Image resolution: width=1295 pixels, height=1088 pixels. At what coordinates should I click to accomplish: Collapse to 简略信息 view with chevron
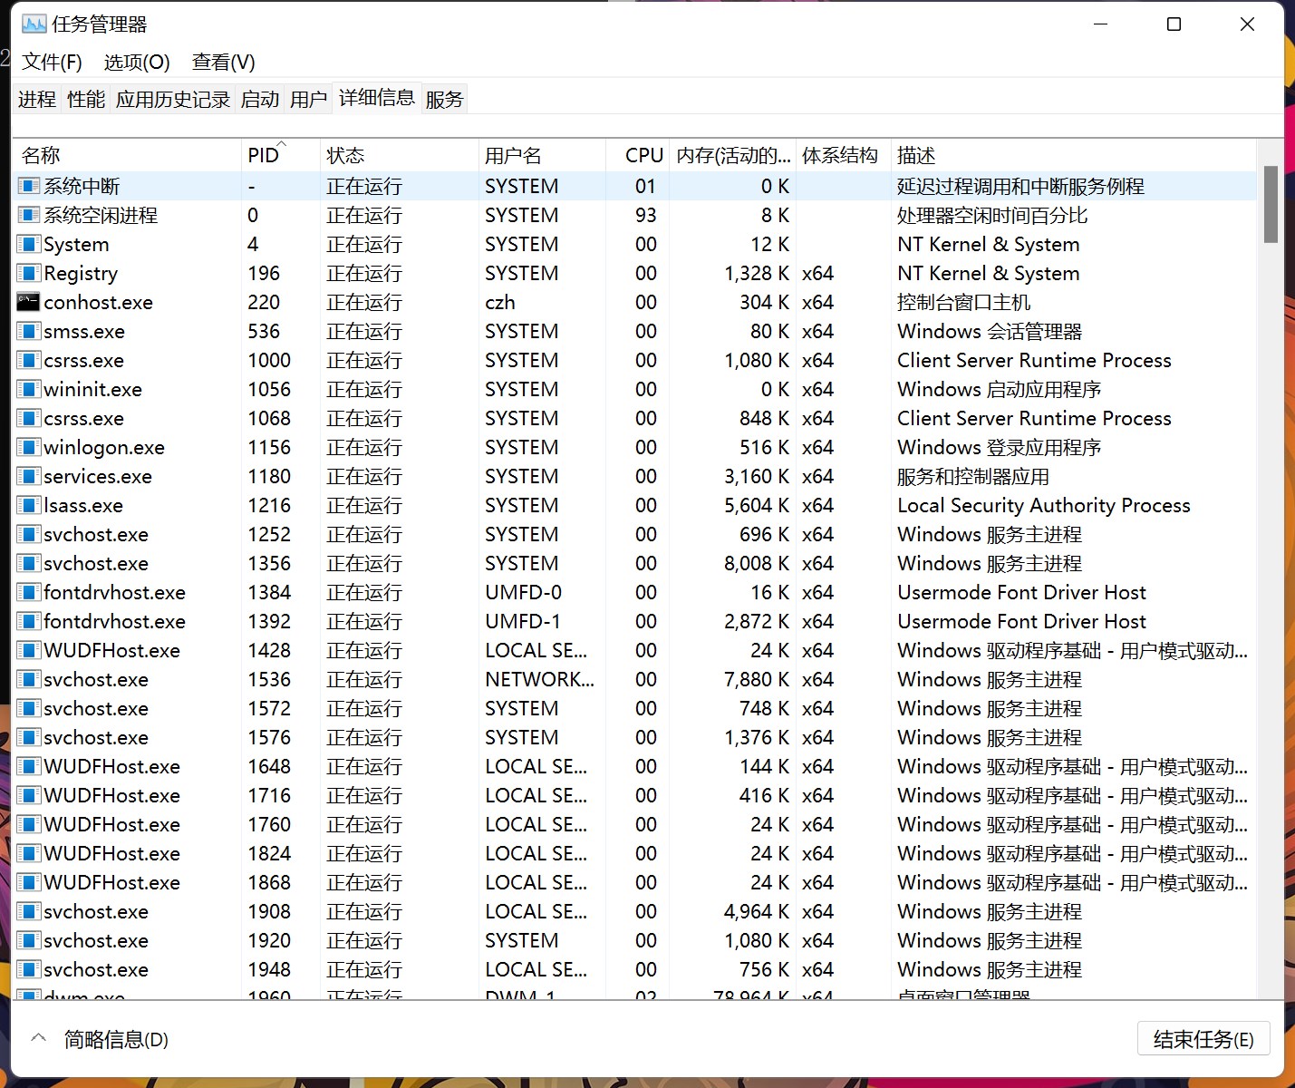(38, 1038)
